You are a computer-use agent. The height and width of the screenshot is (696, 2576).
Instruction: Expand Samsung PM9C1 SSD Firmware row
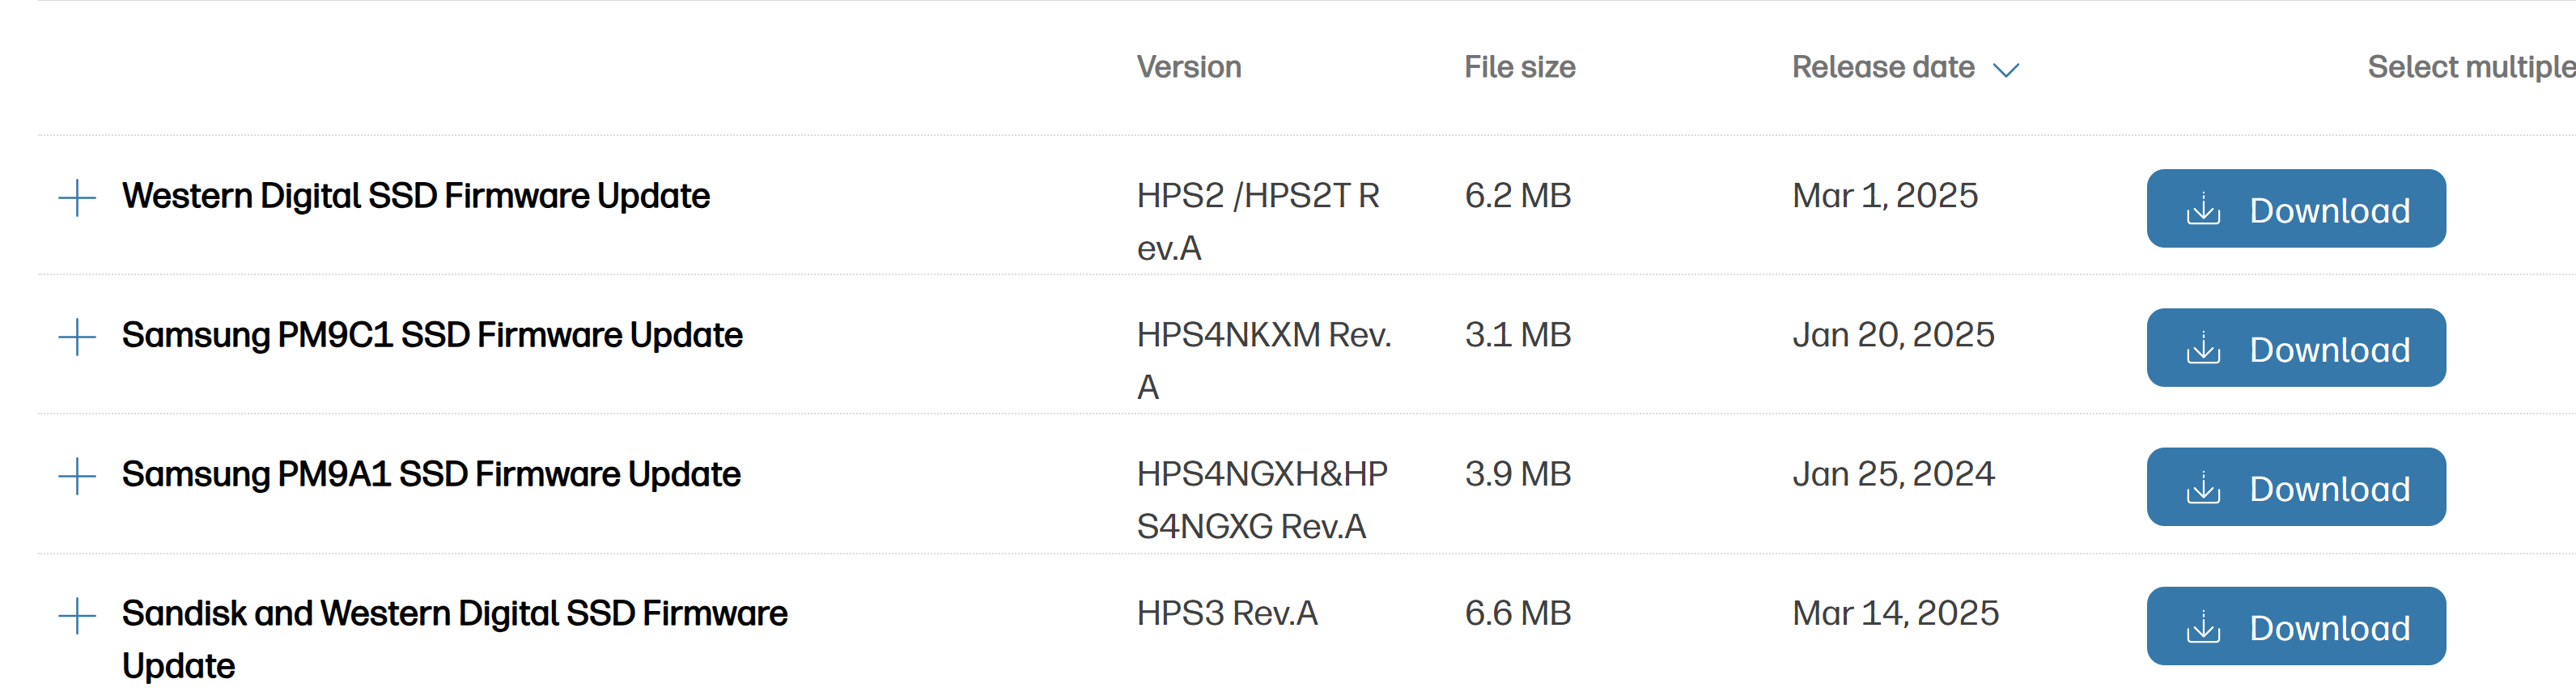[x=77, y=337]
